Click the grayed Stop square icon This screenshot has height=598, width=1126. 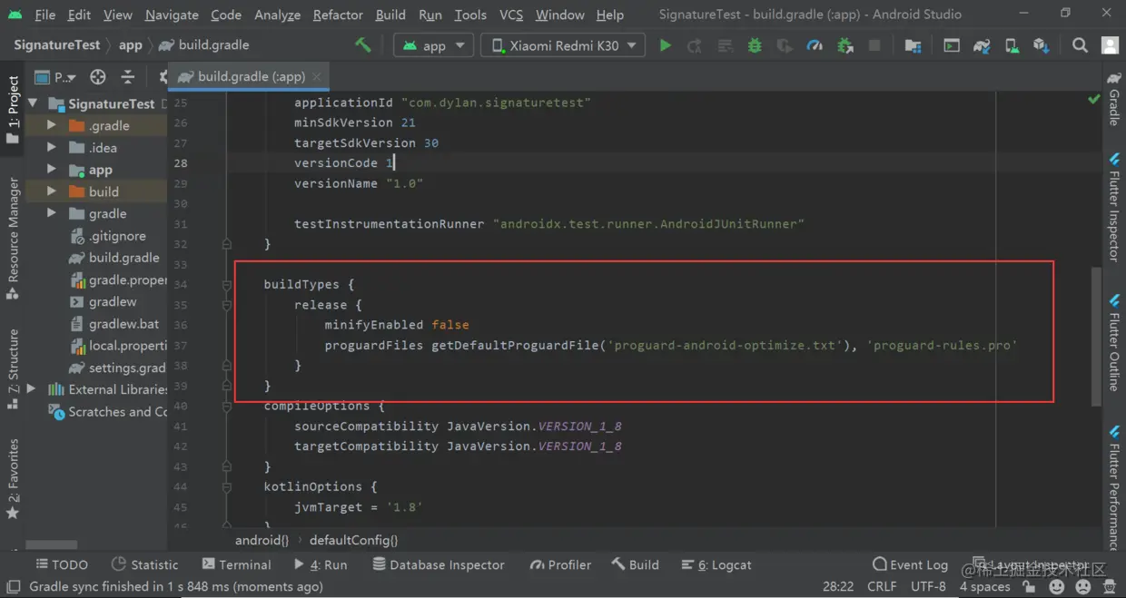(874, 45)
